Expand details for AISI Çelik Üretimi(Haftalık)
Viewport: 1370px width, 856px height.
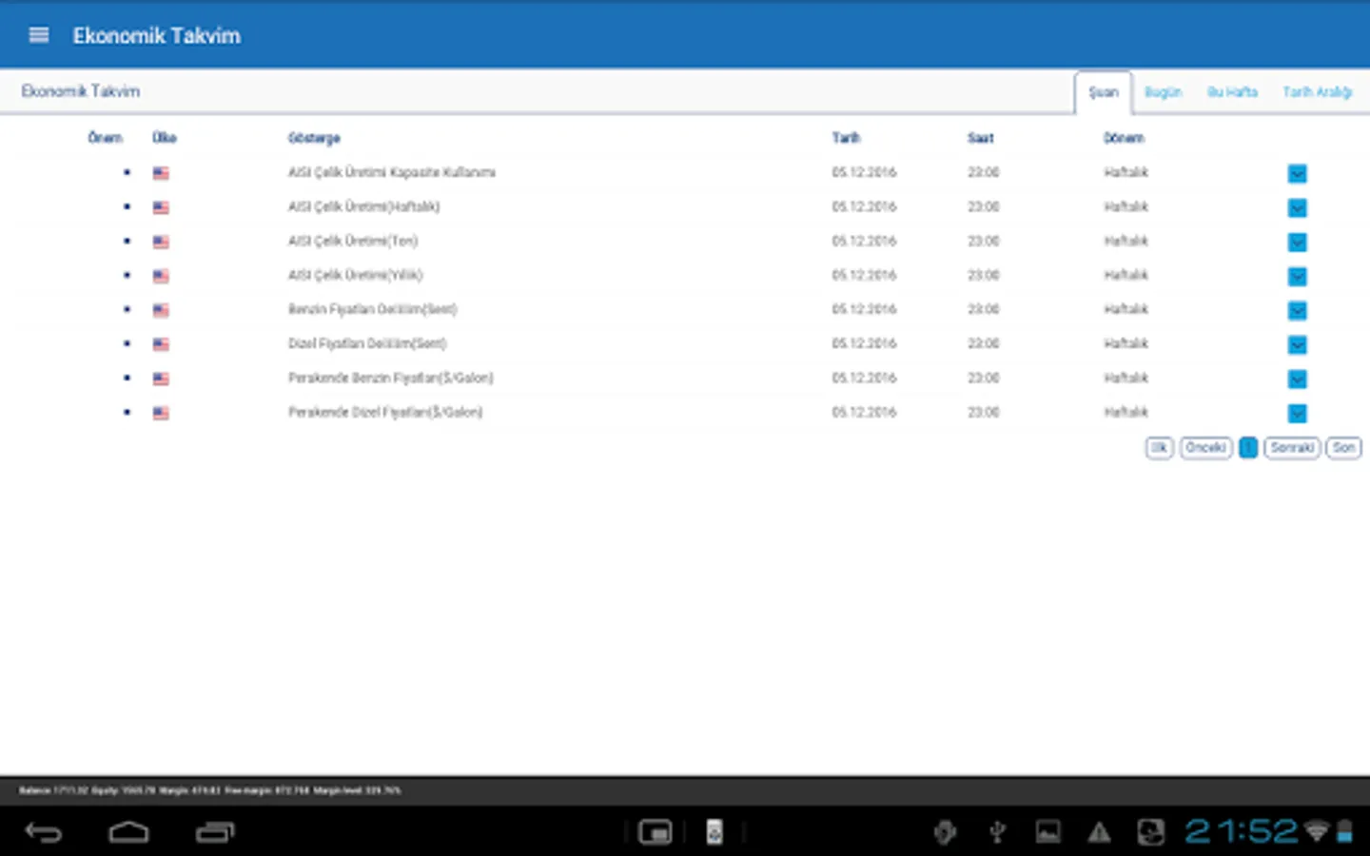pos(1298,207)
